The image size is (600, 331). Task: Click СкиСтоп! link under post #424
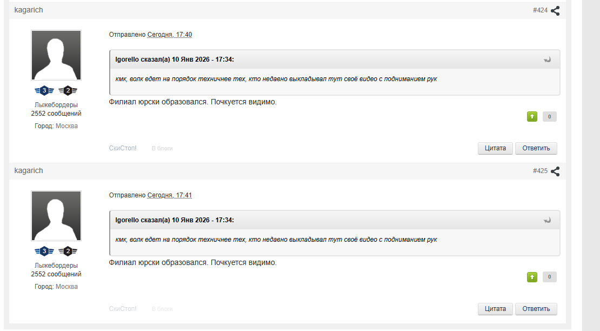coord(123,148)
